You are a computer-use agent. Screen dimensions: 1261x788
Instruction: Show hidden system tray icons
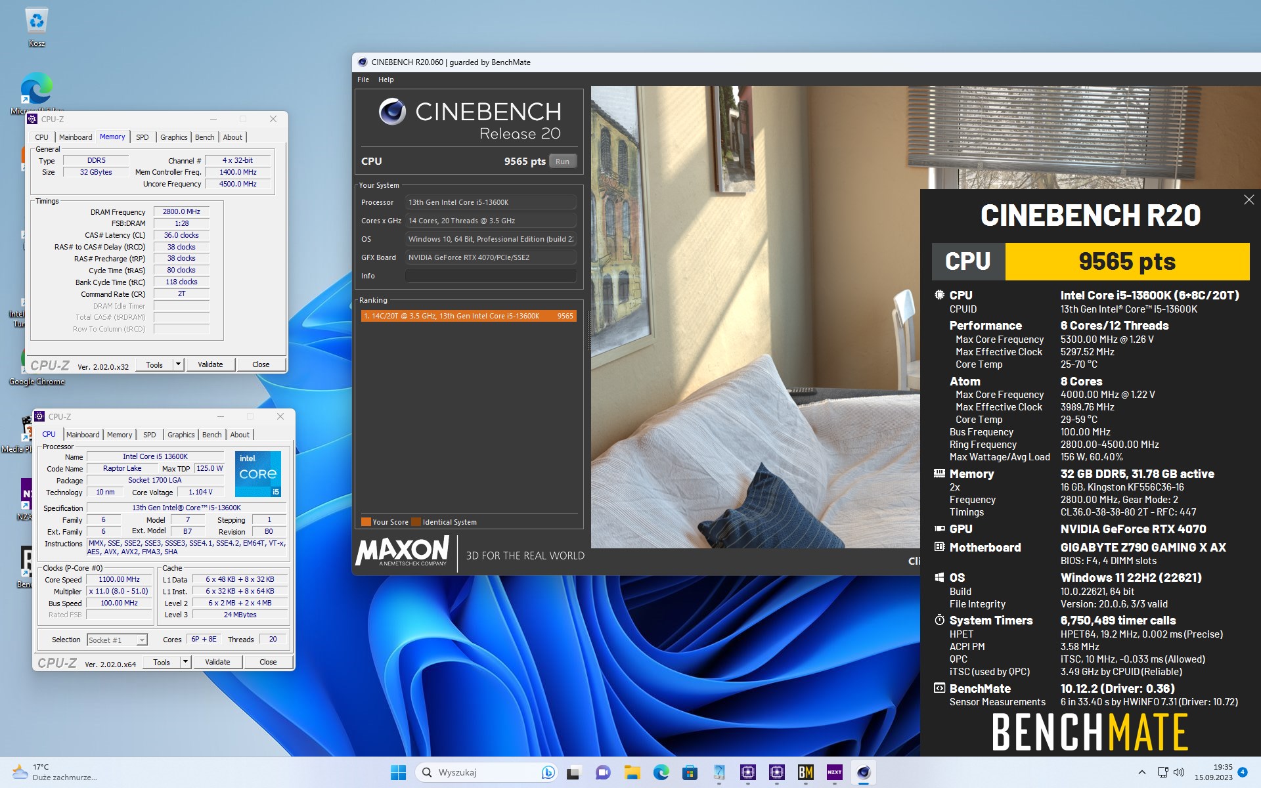(1141, 772)
